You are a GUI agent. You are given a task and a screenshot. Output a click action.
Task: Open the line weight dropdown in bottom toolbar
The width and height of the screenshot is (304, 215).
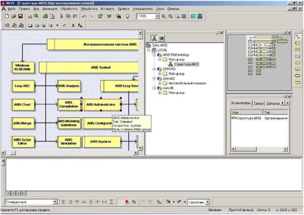(x=208, y=202)
